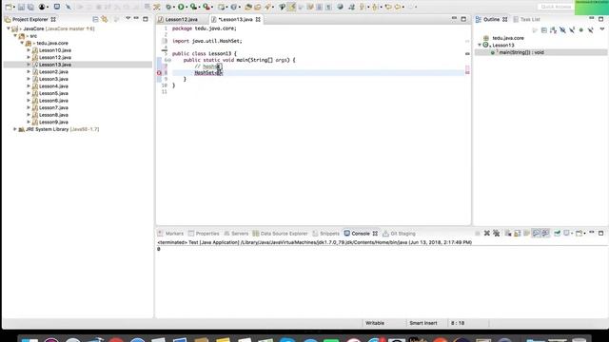Collapse the JavaCore project node
Image resolution: width=609 pixels, height=342 pixels.
(x=9, y=28)
